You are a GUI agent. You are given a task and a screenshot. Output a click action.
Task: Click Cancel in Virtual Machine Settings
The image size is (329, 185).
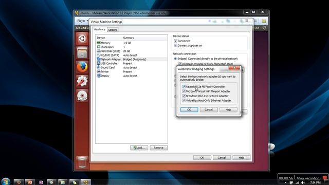[x=222, y=158]
